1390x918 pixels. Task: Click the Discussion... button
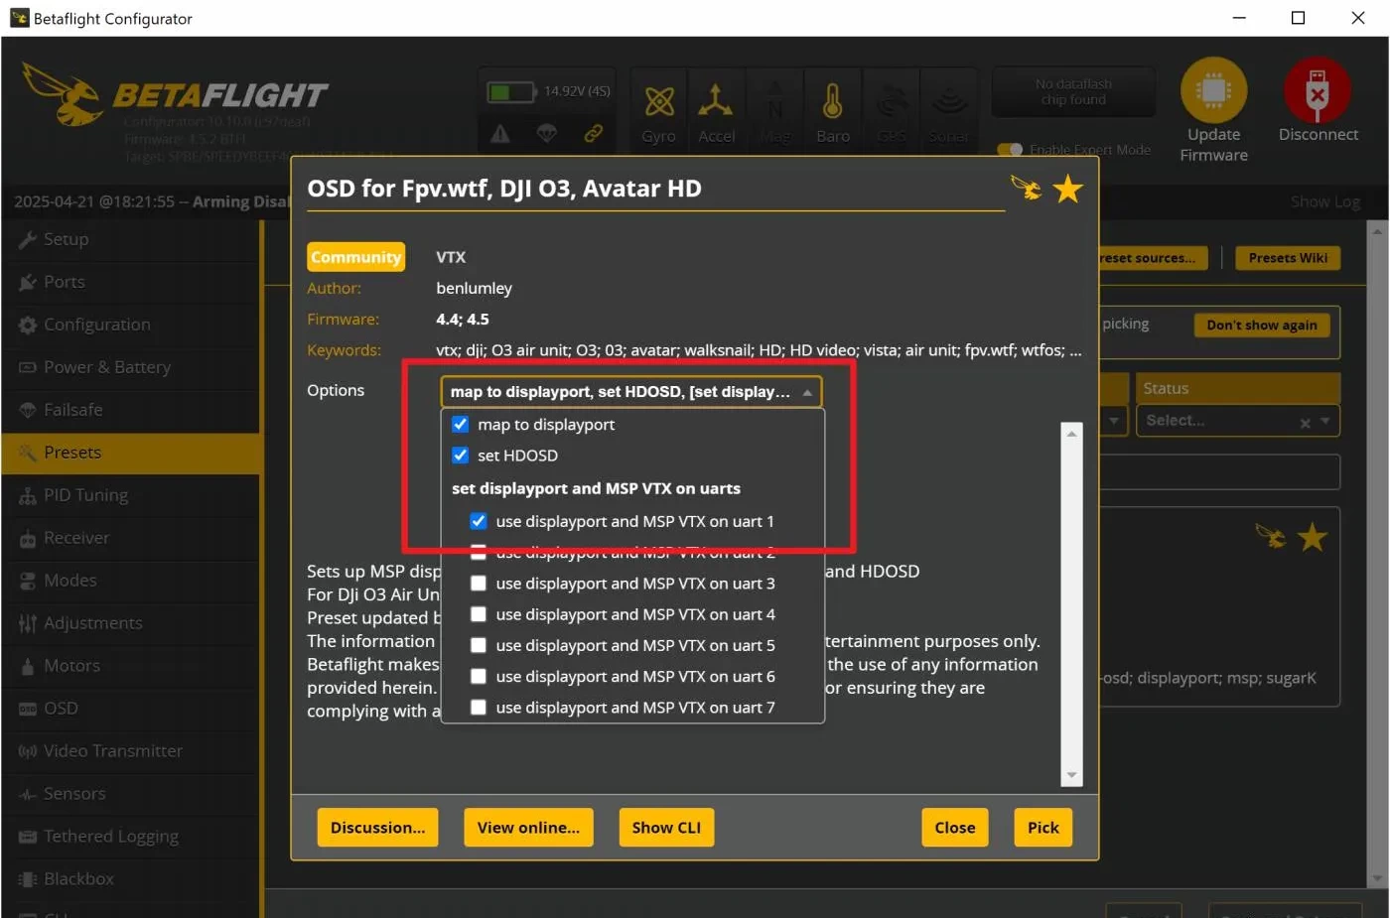377,828
